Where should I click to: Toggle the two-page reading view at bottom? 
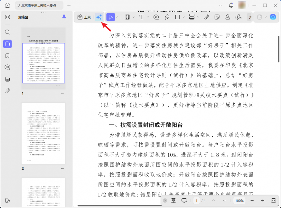pyautogui.click(x=173, y=201)
